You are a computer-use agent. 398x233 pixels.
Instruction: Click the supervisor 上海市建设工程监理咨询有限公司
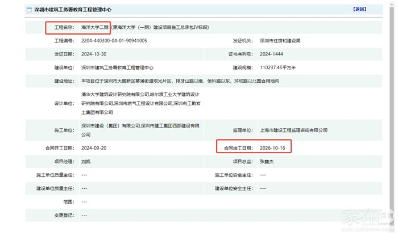pyautogui.click(x=293, y=130)
